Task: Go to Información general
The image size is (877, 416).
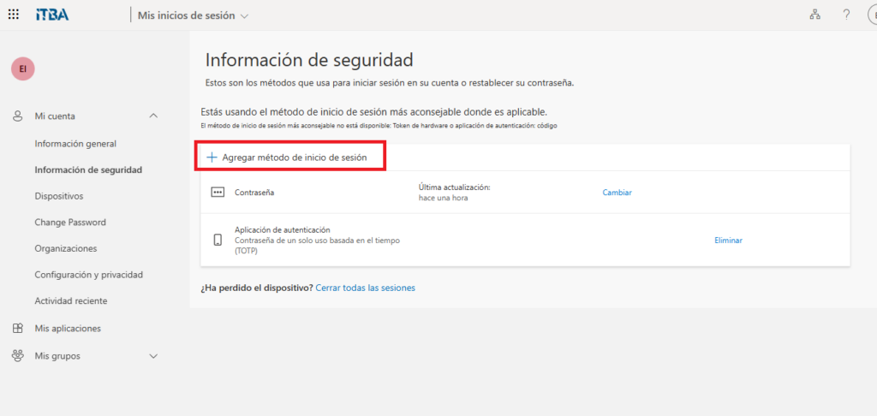Action: pyautogui.click(x=75, y=144)
